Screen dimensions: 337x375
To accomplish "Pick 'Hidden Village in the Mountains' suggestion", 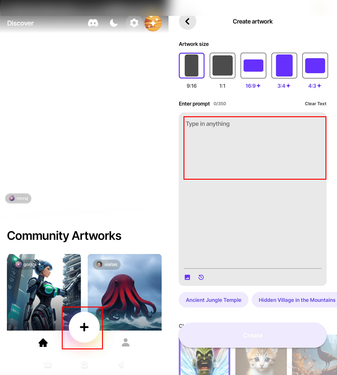I will tap(296, 300).
